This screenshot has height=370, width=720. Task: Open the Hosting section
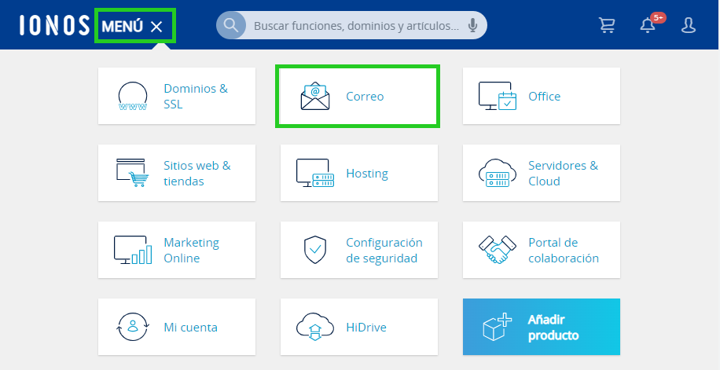click(x=359, y=173)
